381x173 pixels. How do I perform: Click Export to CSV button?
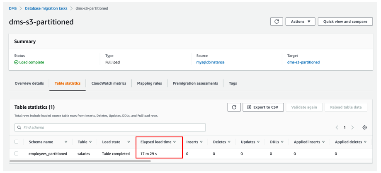point(263,107)
